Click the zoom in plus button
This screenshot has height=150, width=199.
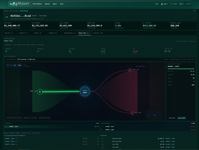[8, 65]
